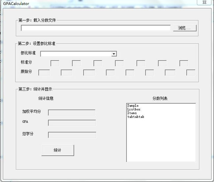Click the 总学分 label
Viewport: 214px width, 182px height.
(28, 133)
